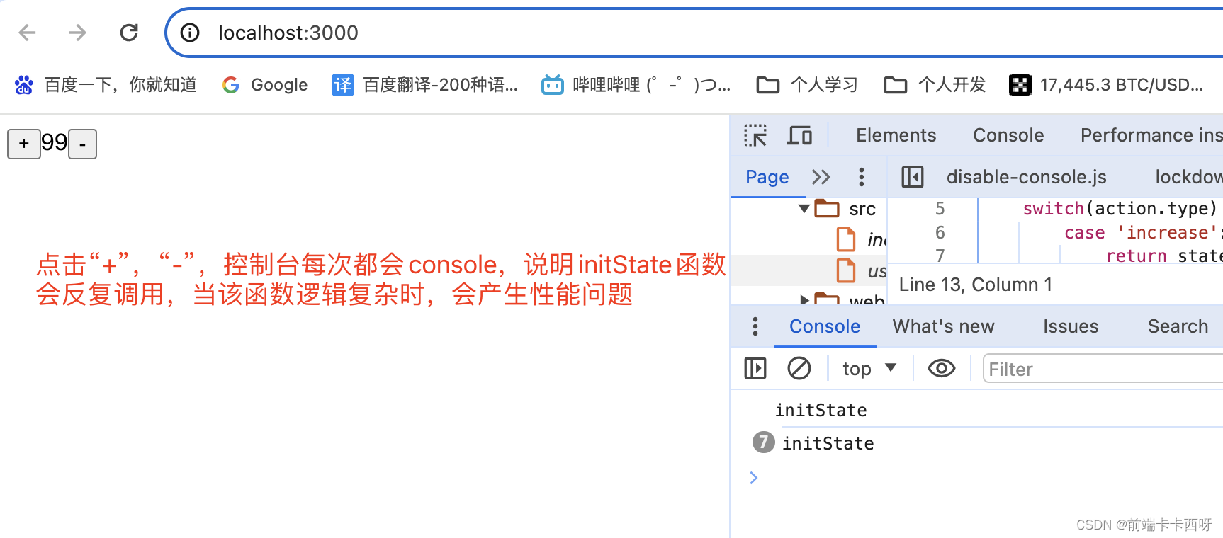Open the Performance insights panel
1223x538 pixels.
1151,135
